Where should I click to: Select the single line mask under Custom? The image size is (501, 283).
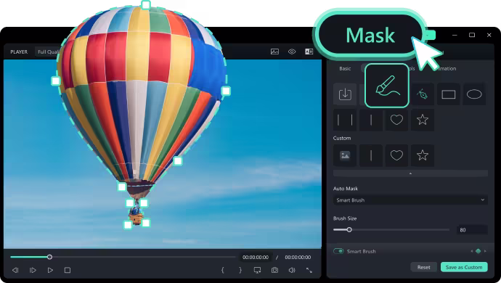click(x=370, y=155)
